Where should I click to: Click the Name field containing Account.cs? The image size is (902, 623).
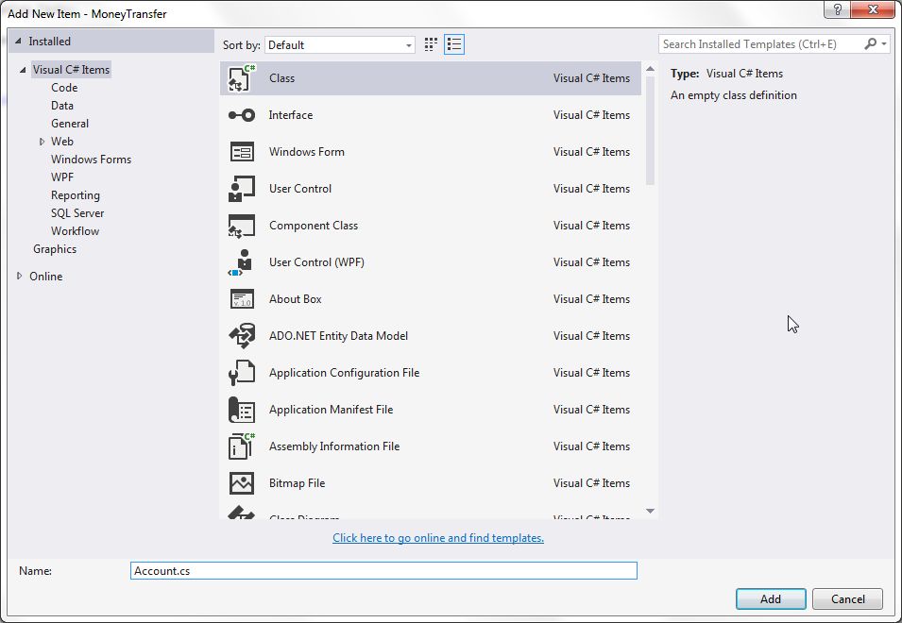(383, 571)
